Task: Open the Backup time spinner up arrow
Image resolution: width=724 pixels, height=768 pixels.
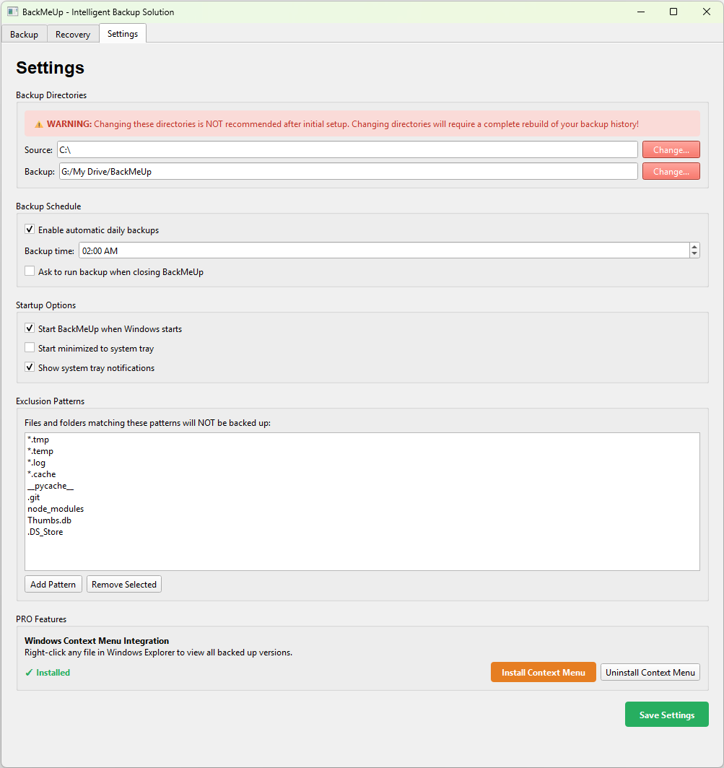Action: (x=694, y=247)
